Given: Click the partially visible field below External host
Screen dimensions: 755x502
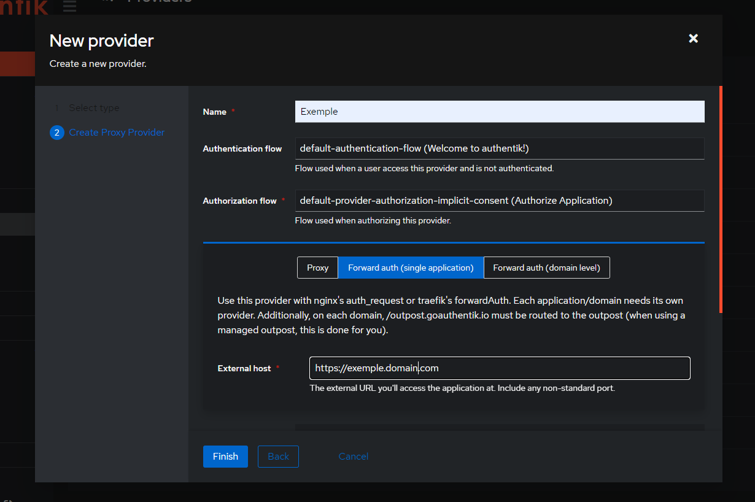Looking at the screenshot, I should click(x=499, y=427).
